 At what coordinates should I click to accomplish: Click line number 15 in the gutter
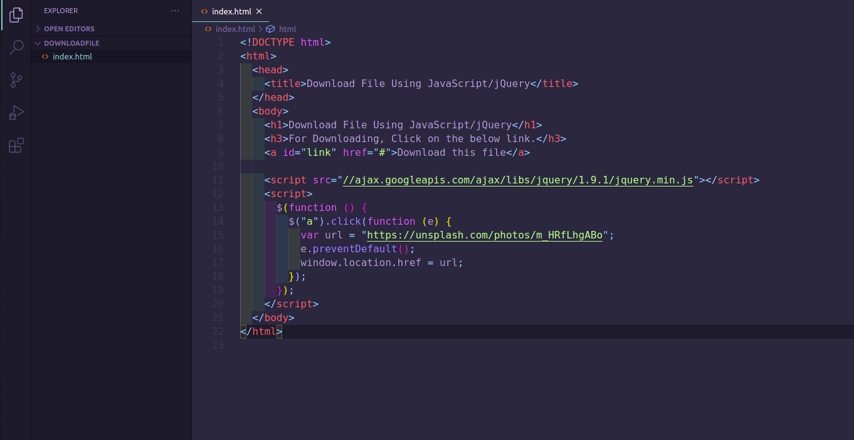218,235
